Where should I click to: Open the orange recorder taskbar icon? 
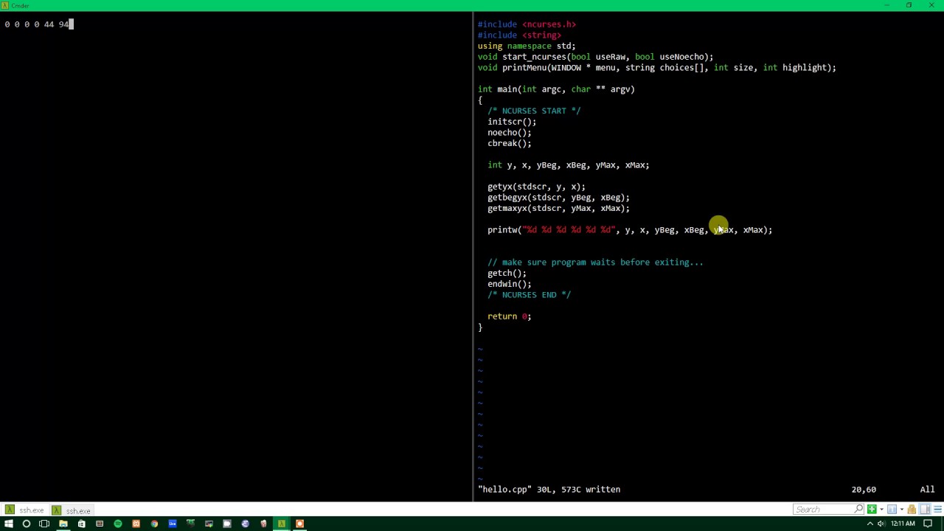click(x=299, y=524)
